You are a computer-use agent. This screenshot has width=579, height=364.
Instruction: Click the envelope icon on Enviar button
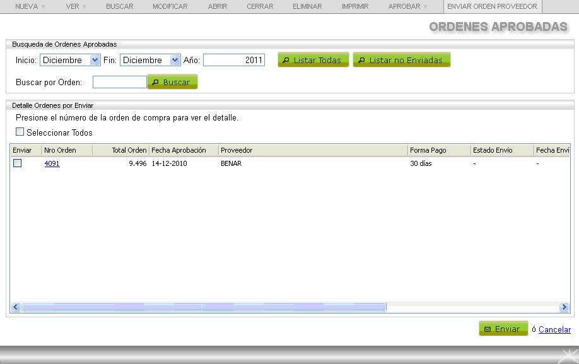(x=488, y=328)
